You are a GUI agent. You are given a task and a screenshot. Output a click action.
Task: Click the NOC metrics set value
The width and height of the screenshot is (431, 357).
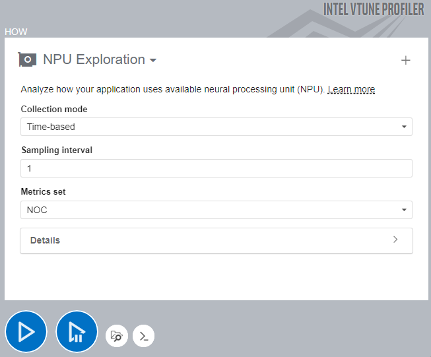[x=37, y=211]
